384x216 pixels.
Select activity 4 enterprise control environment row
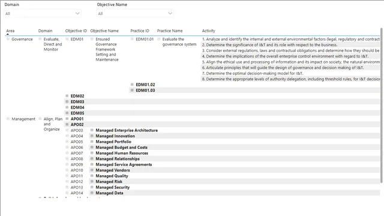click(290, 56)
